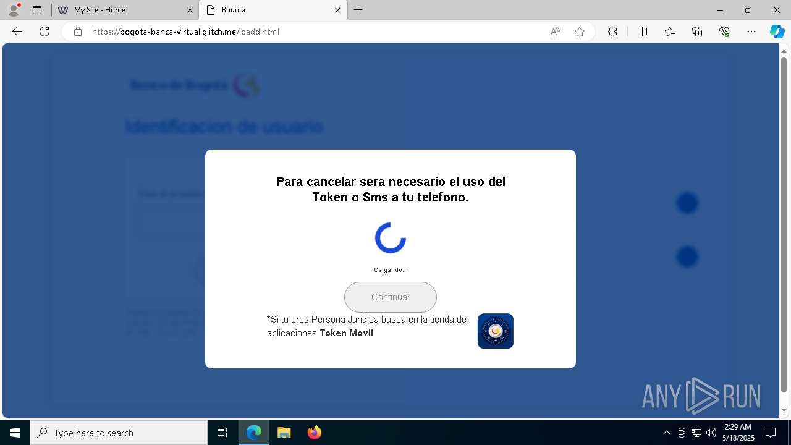Image resolution: width=791 pixels, height=445 pixels.
Task: Restore down the browser window
Action: (x=748, y=10)
